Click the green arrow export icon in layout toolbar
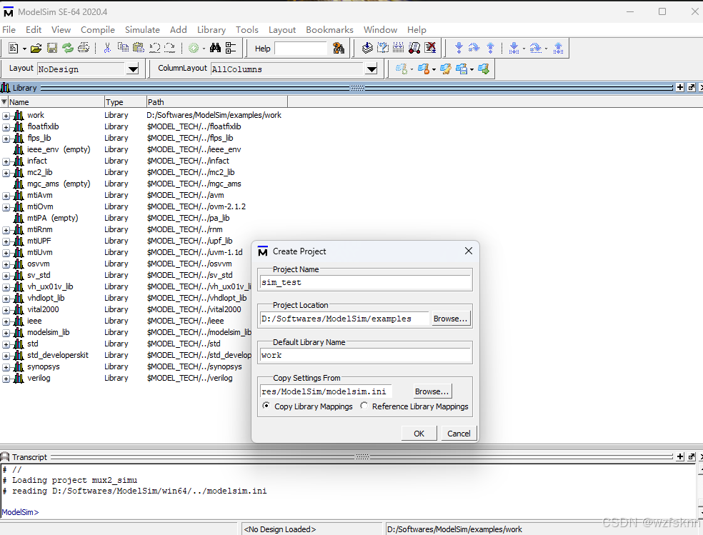 (x=484, y=69)
